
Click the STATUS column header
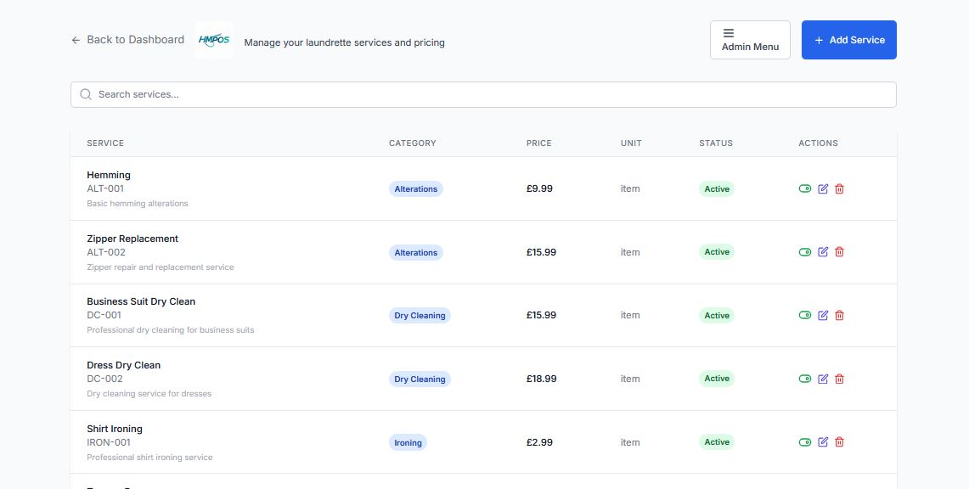(x=716, y=143)
